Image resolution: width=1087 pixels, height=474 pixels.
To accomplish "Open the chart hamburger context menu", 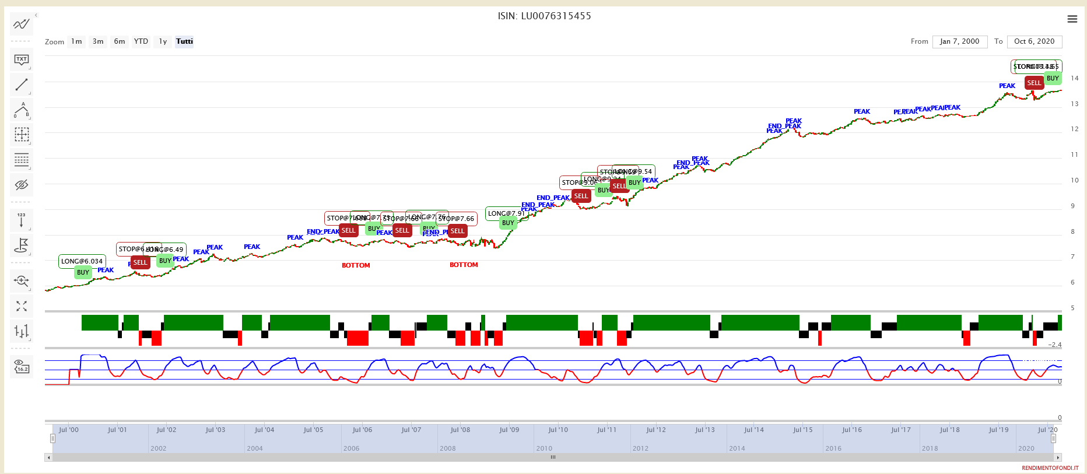I will click(1072, 19).
